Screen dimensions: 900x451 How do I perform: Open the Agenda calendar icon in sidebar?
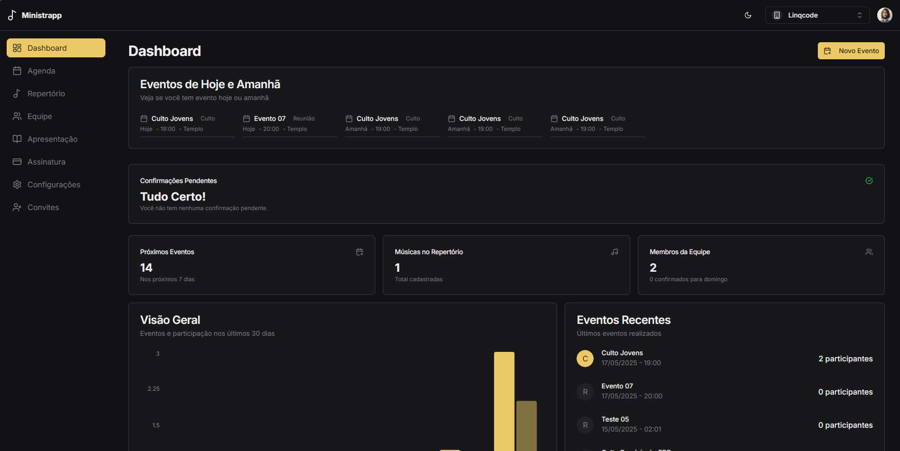(x=17, y=70)
